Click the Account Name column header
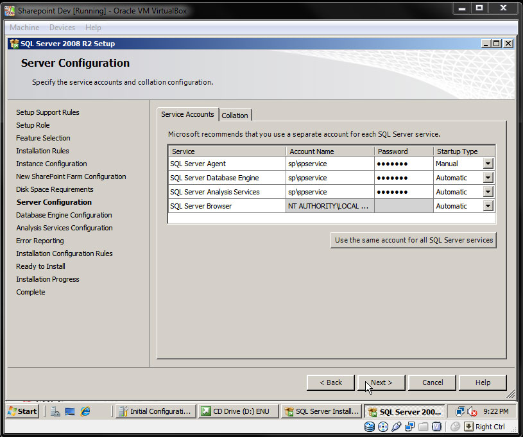The height and width of the screenshot is (437, 523). tap(330, 151)
